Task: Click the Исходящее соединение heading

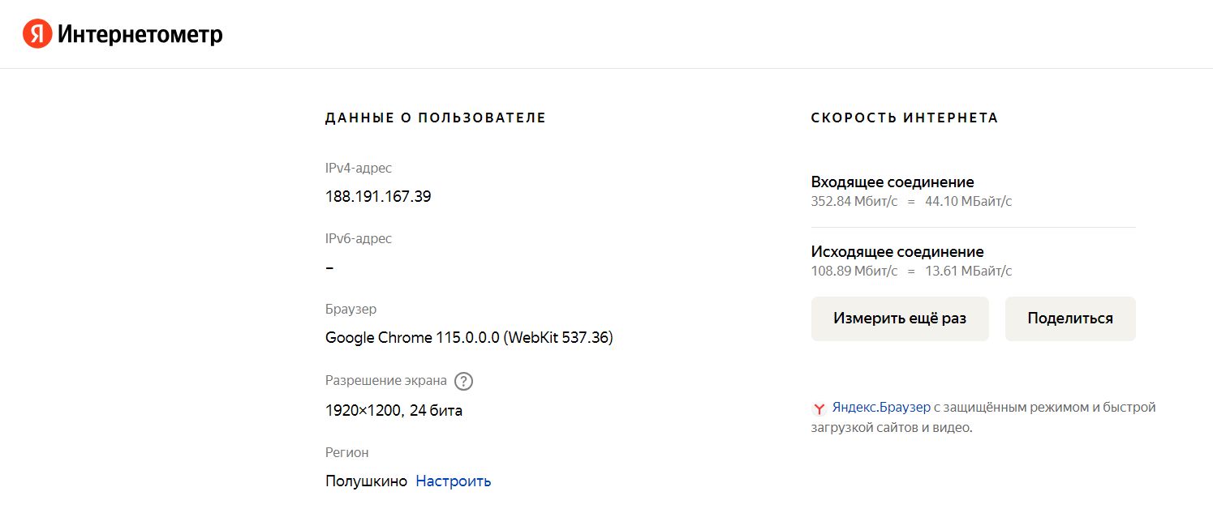Action: tap(897, 252)
